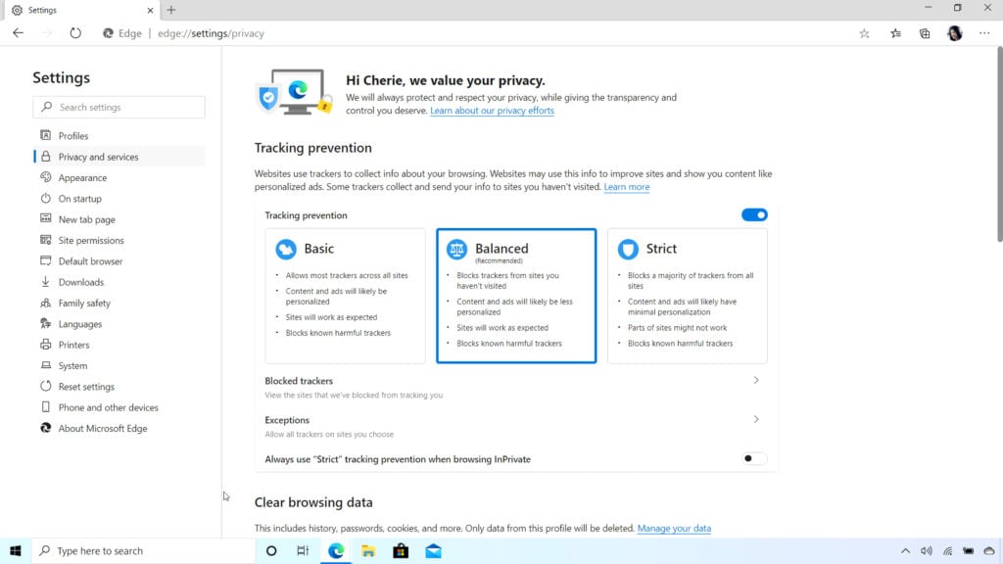1003x564 pixels.
Task: Launch Microsoft Edge from the taskbar
Action: click(x=336, y=550)
